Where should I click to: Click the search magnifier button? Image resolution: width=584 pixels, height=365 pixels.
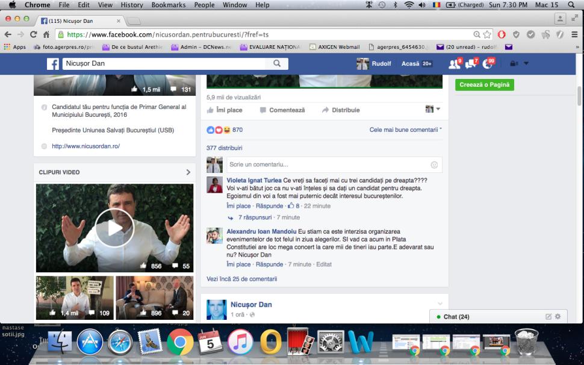tap(277, 63)
